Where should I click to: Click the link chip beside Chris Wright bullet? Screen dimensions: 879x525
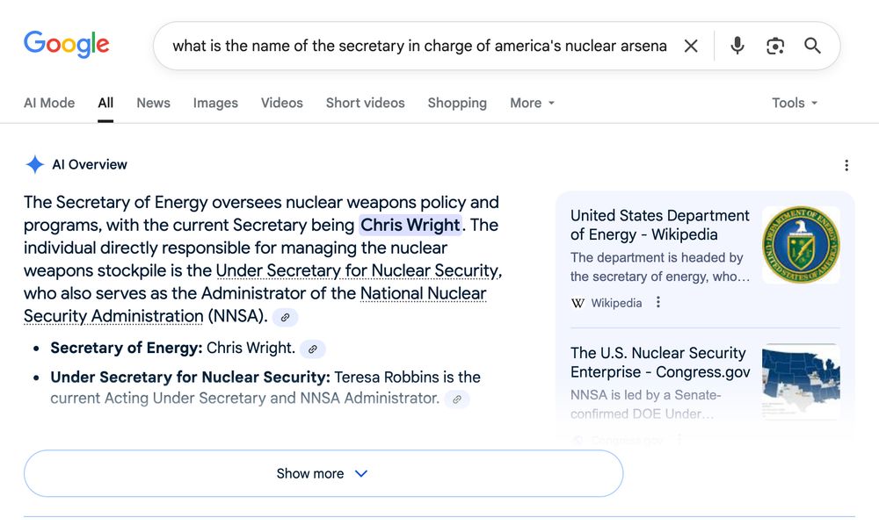(x=312, y=349)
